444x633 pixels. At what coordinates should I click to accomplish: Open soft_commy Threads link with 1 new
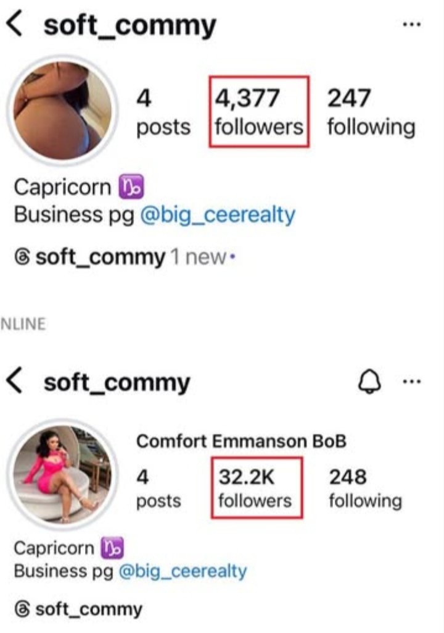tap(125, 257)
